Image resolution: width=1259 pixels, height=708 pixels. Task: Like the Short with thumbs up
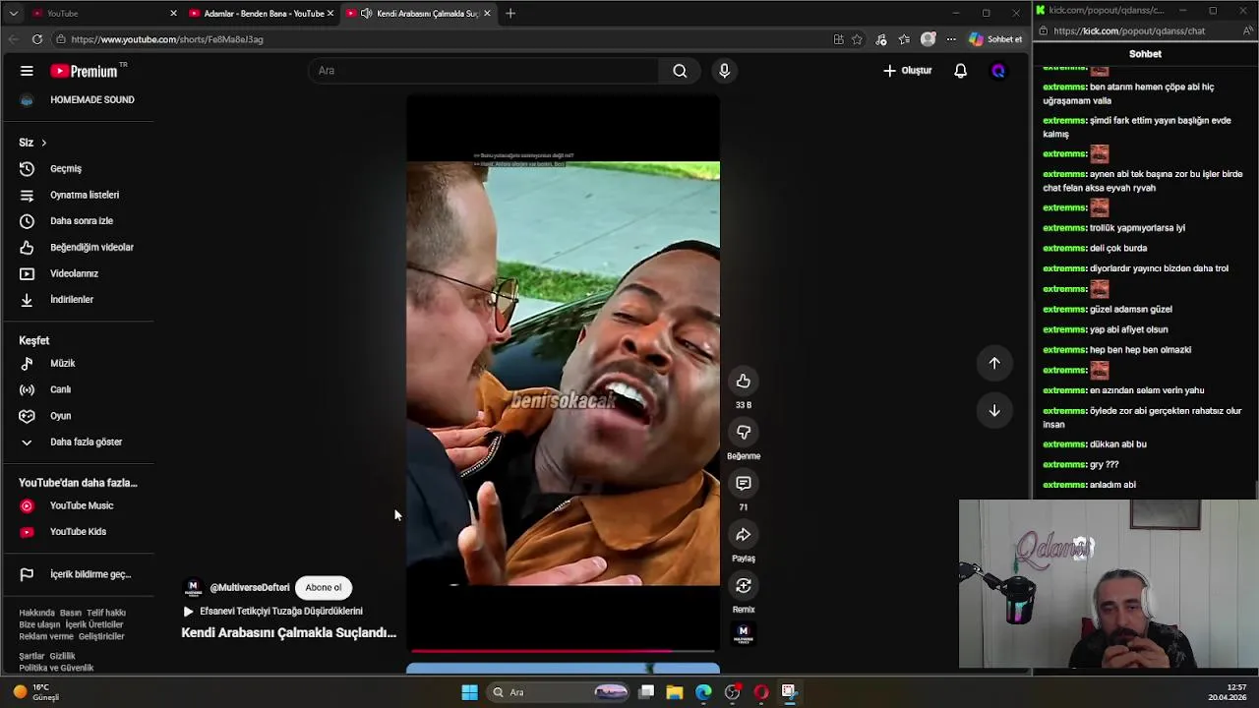coord(744,382)
